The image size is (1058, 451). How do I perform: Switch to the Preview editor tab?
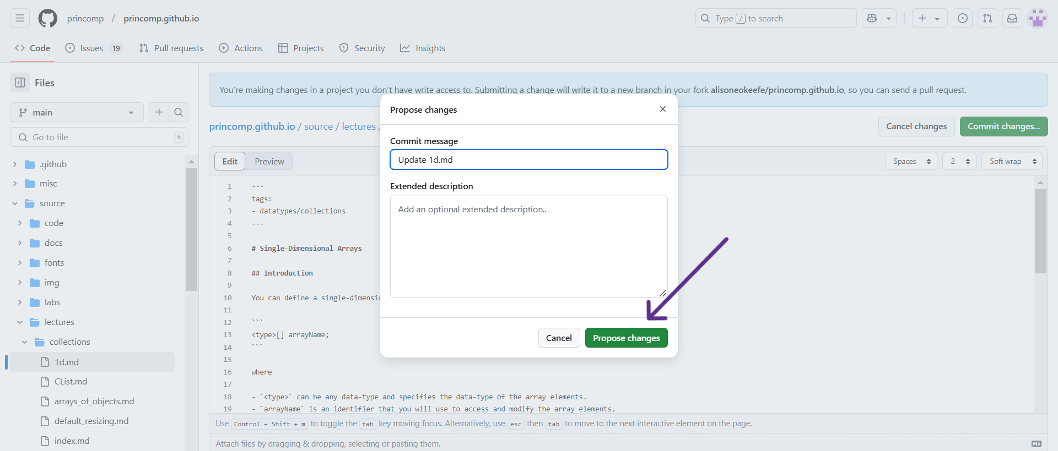269,161
